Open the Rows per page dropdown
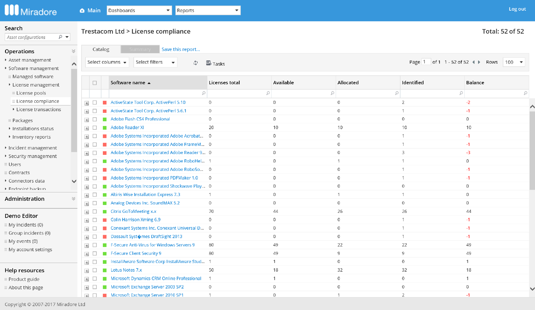The width and height of the screenshot is (535, 310). click(514, 62)
